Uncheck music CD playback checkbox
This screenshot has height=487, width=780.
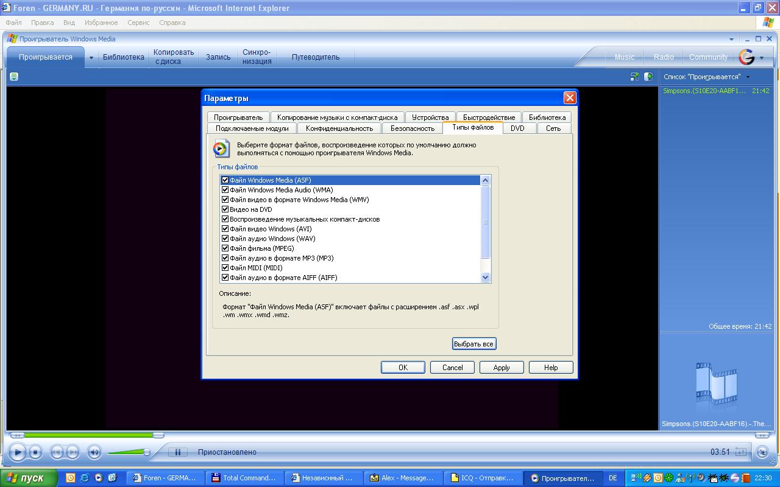tap(225, 219)
